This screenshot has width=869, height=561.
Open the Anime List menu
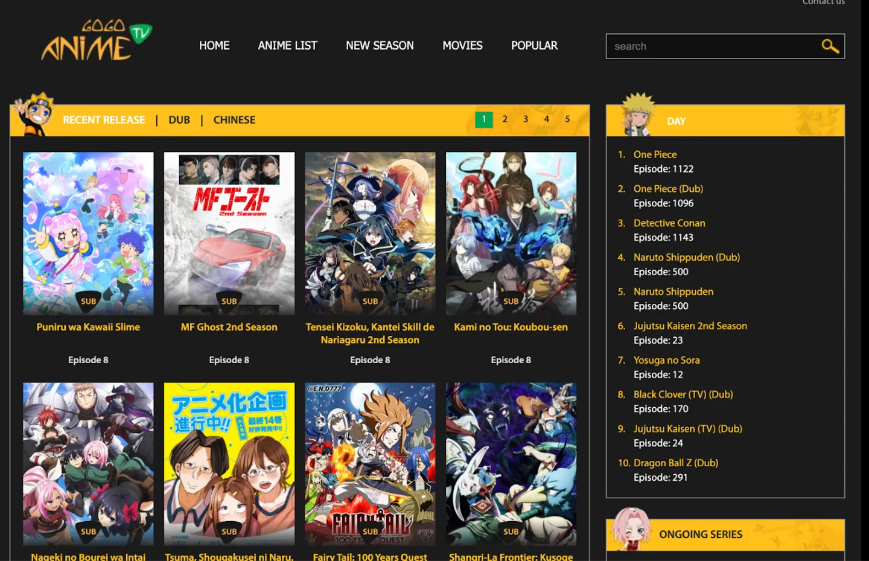(287, 46)
